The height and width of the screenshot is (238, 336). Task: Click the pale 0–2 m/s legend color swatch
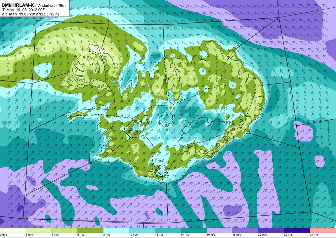[13, 231]
